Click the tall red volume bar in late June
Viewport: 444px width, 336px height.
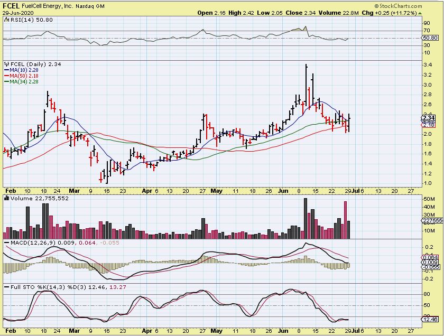(x=346, y=220)
